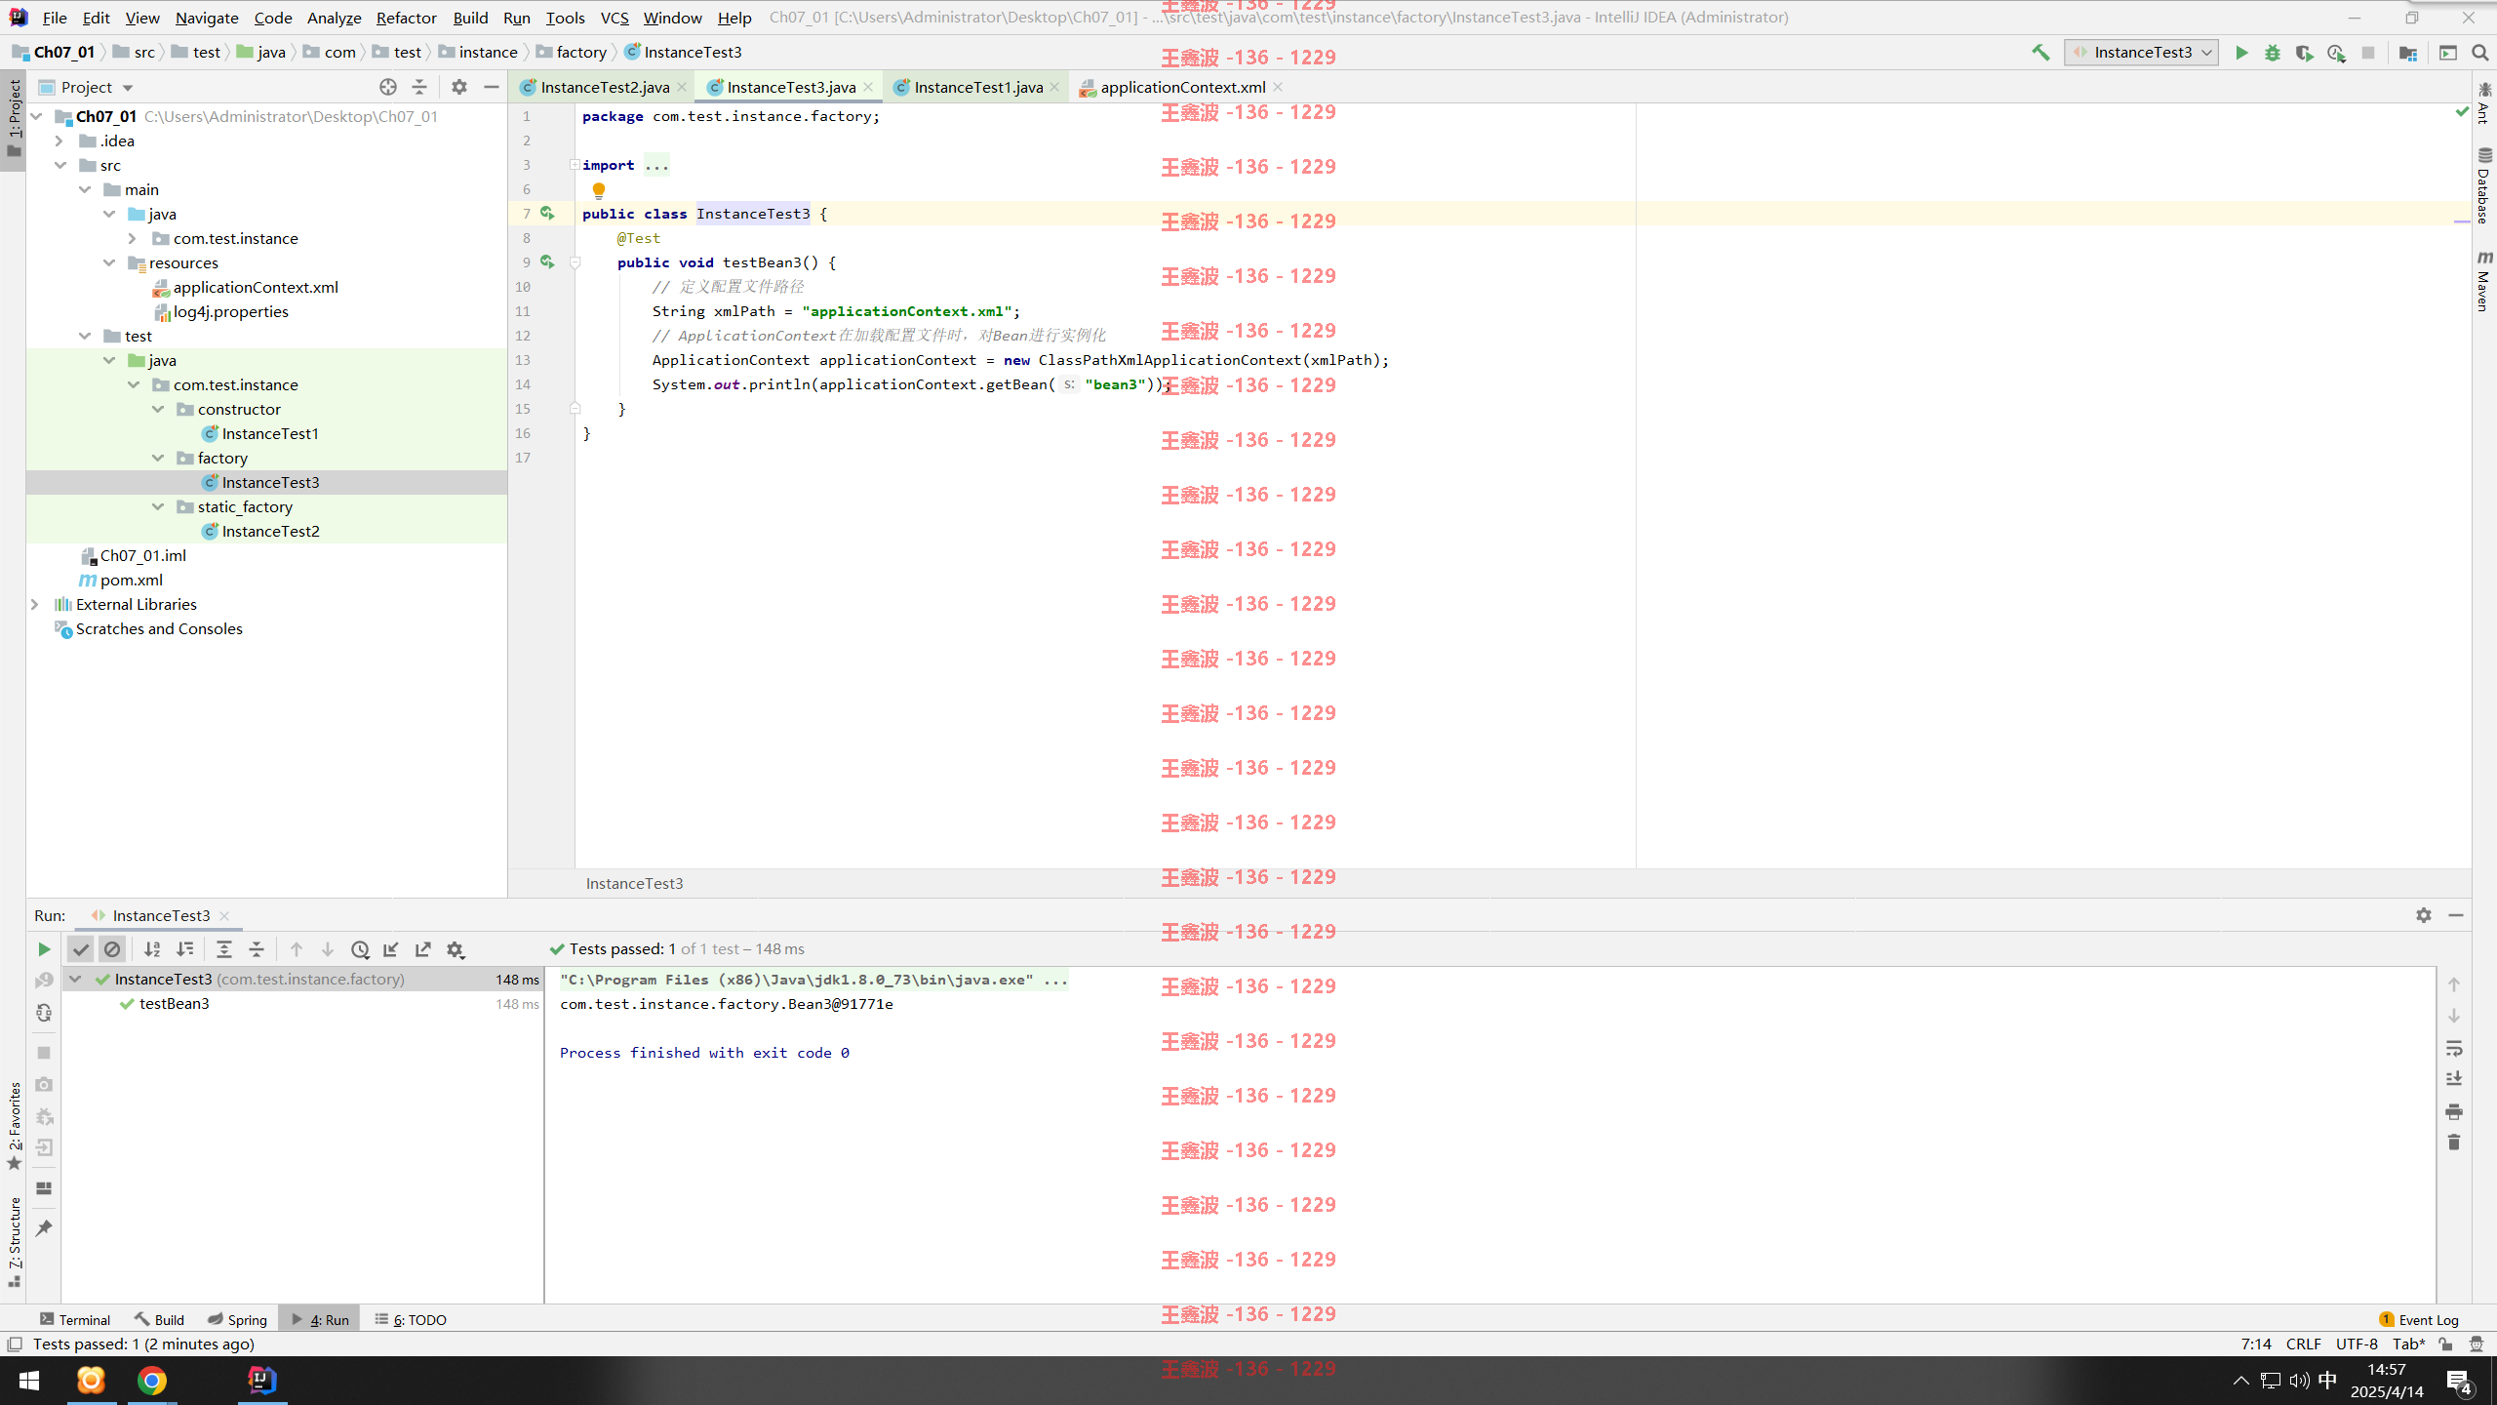The image size is (2497, 1405).
Task: Open the InstanceTest3 run configuration dropdown
Action: point(2141,53)
